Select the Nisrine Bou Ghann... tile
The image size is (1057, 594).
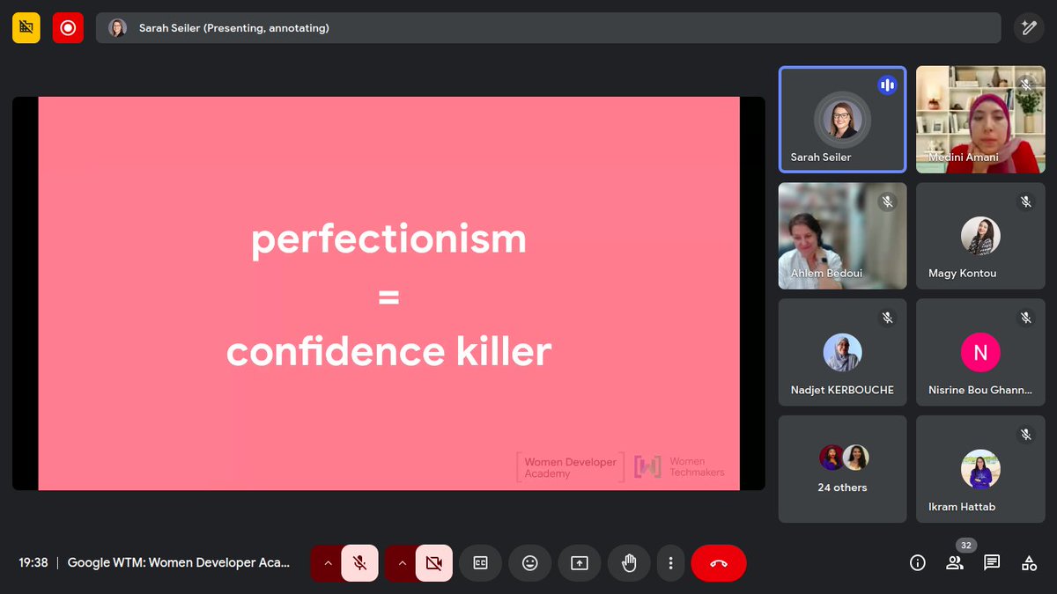coord(980,352)
